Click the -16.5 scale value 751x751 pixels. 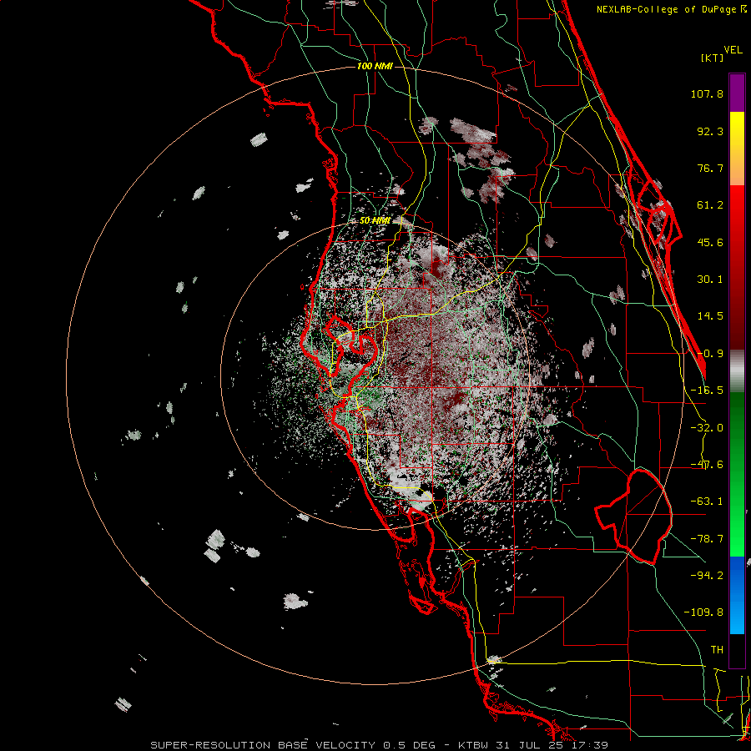tap(707, 391)
